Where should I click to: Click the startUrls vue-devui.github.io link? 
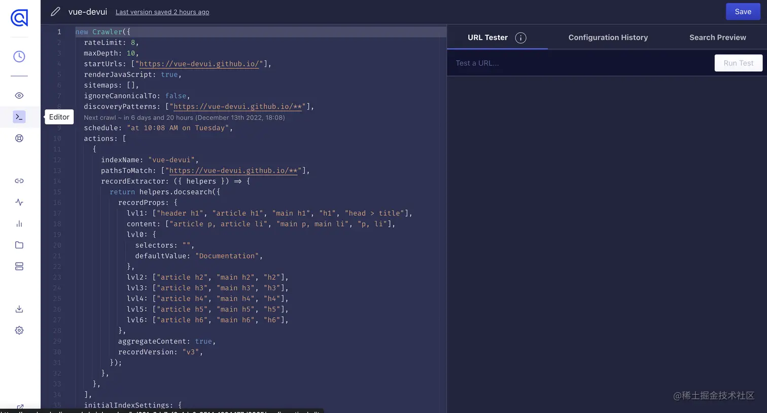199,64
